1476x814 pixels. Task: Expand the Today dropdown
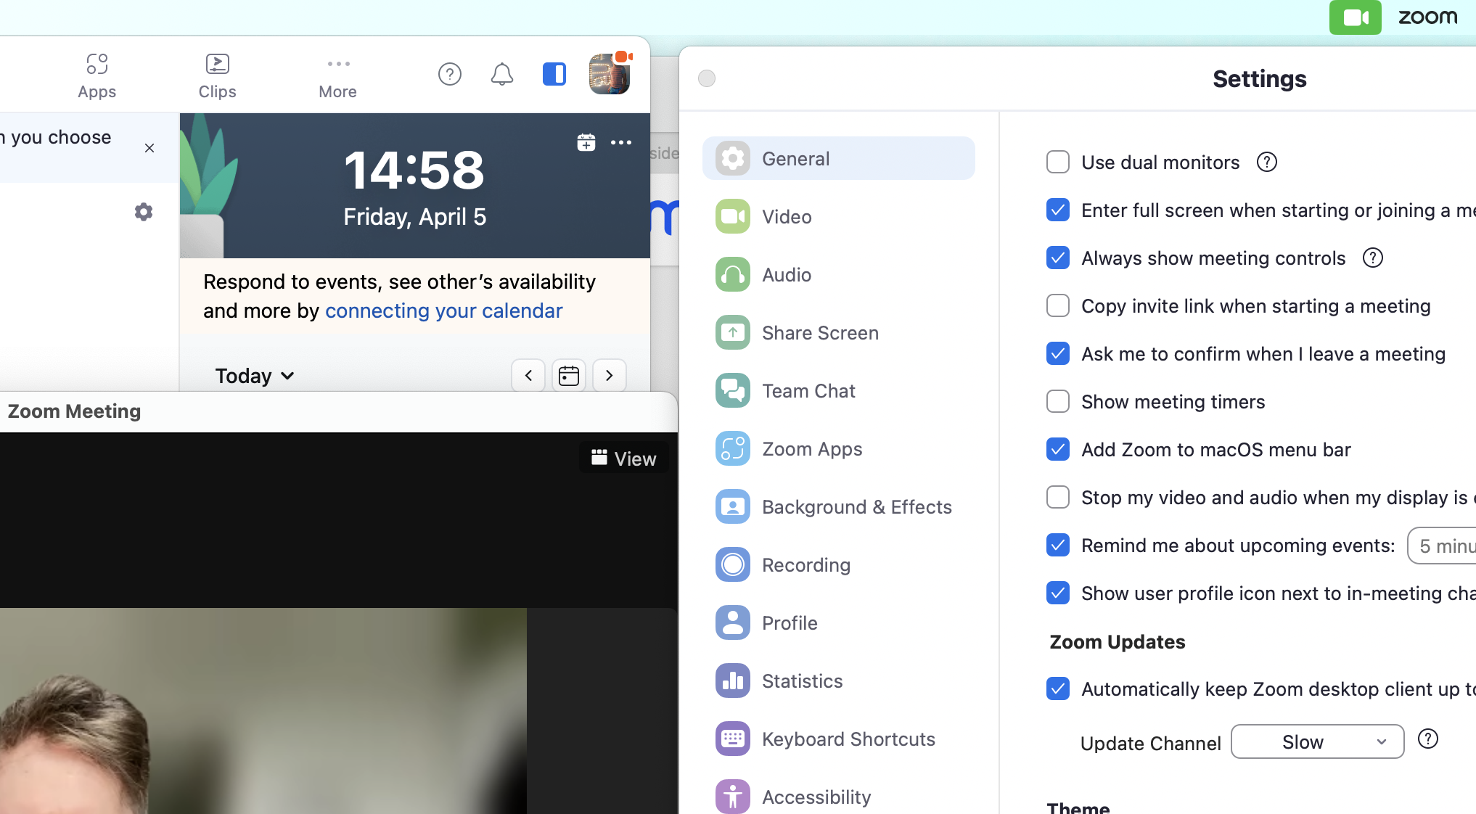(254, 376)
